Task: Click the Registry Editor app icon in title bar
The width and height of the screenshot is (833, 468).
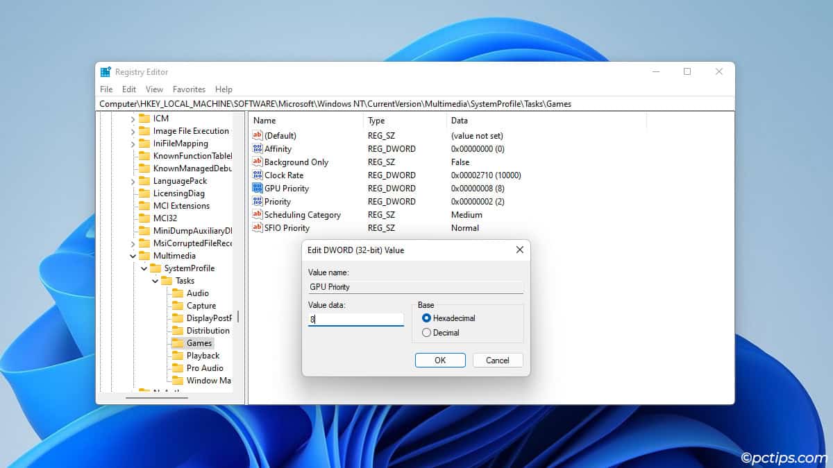Action: (106, 71)
